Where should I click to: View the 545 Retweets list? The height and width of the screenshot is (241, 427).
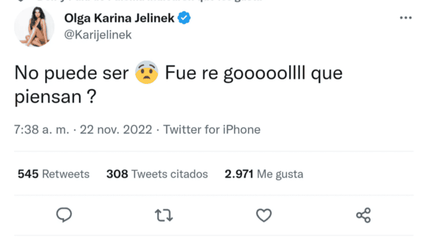point(54,174)
